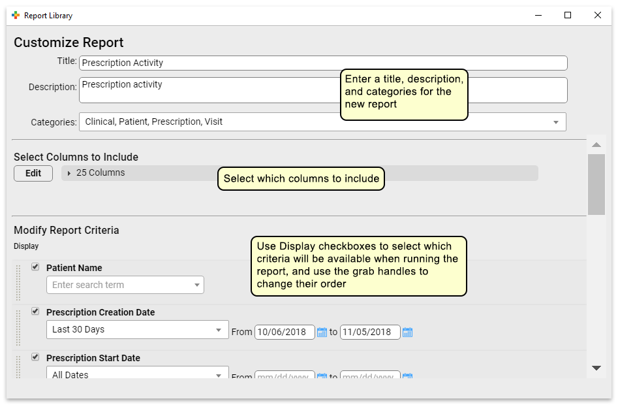618x405 pixels.
Task: Click the Edit button under Select Columns to Include
Action: (x=33, y=173)
